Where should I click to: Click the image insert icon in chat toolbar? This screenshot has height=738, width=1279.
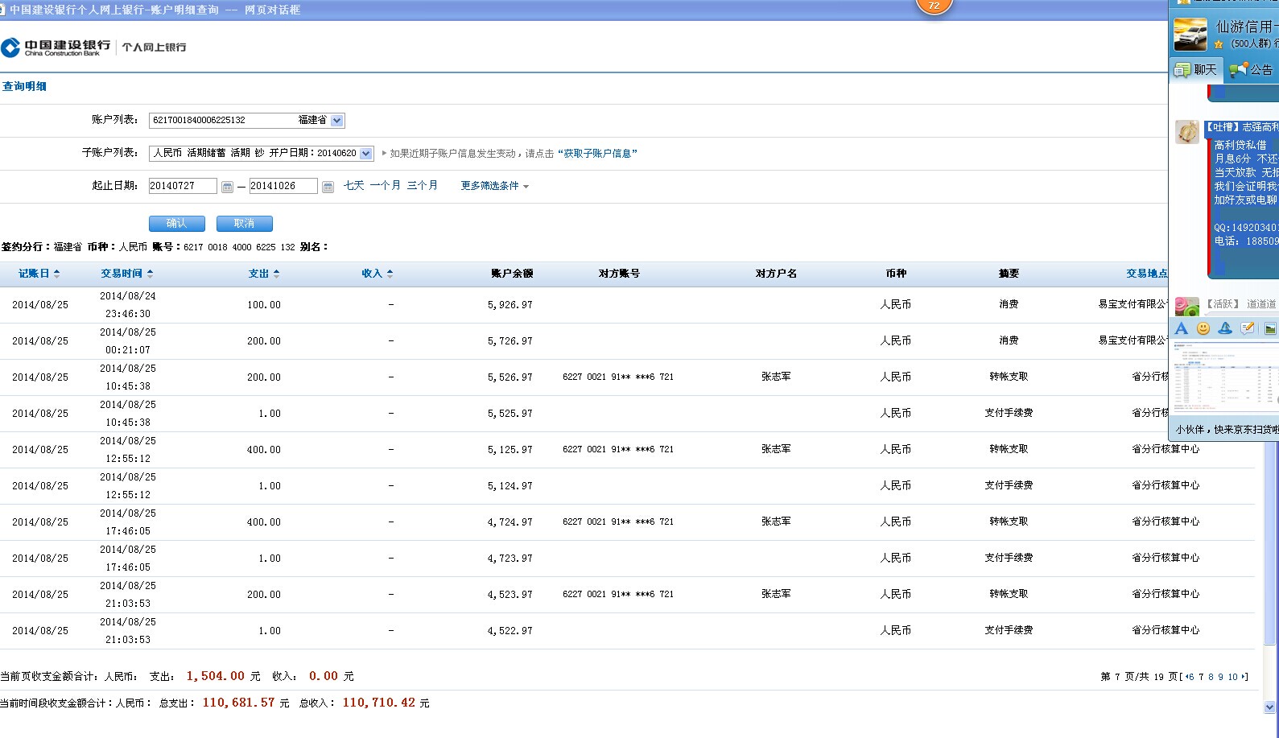(x=1269, y=328)
